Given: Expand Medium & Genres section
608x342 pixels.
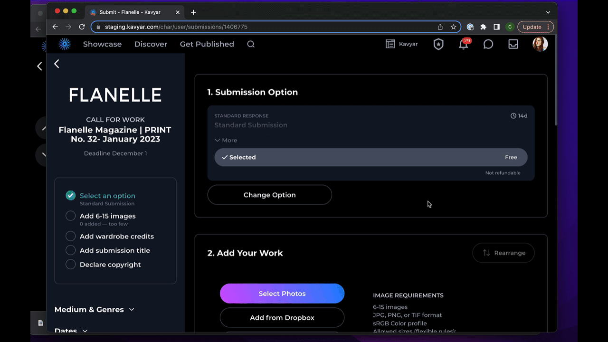Looking at the screenshot, I should pyautogui.click(x=95, y=309).
